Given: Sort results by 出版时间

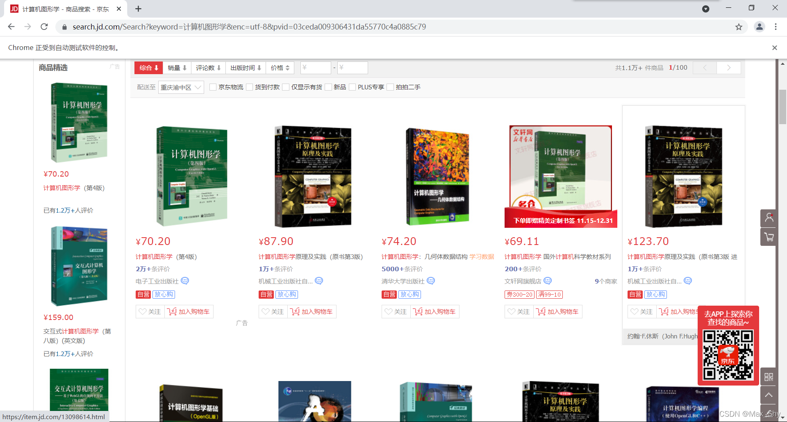Looking at the screenshot, I should (246, 68).
